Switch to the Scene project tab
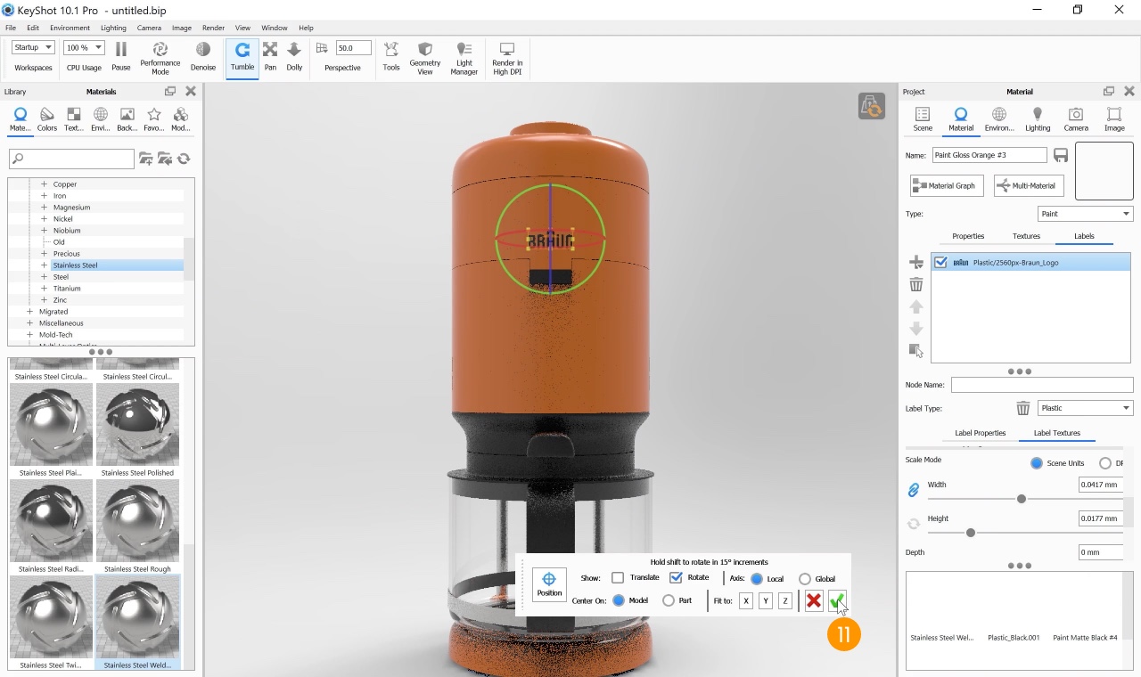The height and width of the screenshot is (677, 1141). point(923,119)
